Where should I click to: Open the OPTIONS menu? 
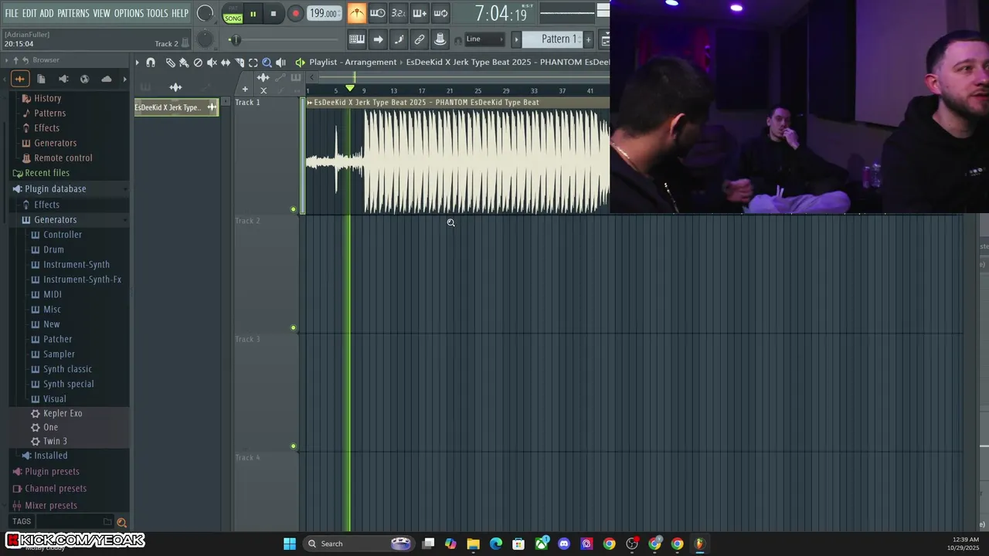coord(129,13)
